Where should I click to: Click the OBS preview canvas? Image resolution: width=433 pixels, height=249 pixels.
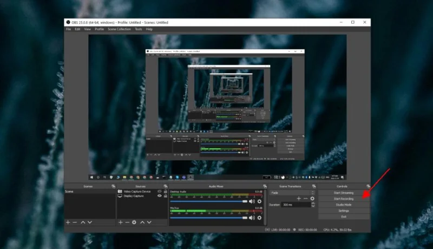218,107
